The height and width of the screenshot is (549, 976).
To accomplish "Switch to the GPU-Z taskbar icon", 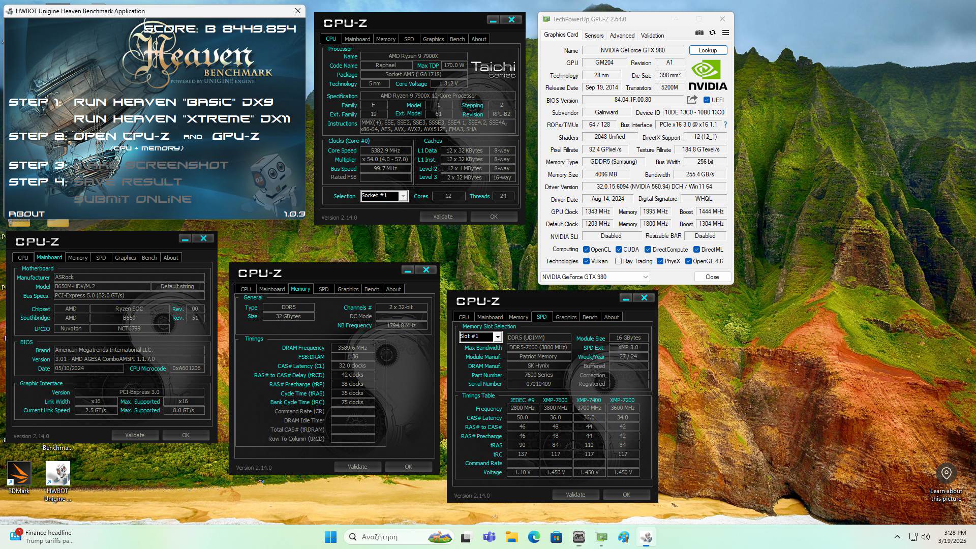I will point(601,537).
